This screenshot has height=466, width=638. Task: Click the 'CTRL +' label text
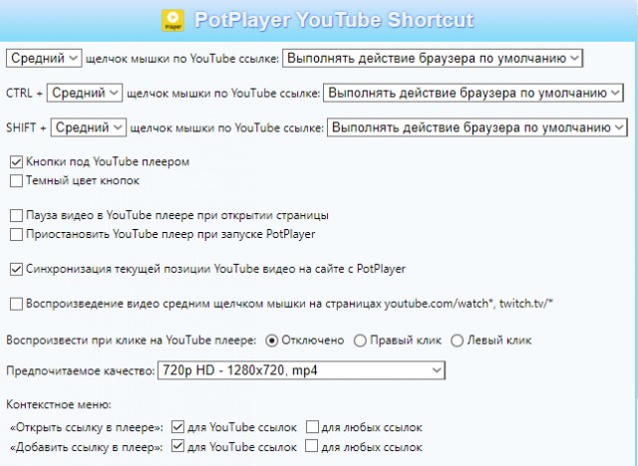coord(24,93)
